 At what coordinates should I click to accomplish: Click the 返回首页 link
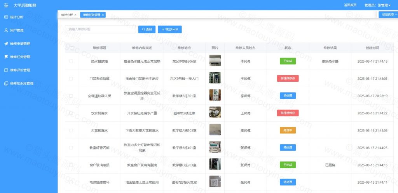coord(350,5)
